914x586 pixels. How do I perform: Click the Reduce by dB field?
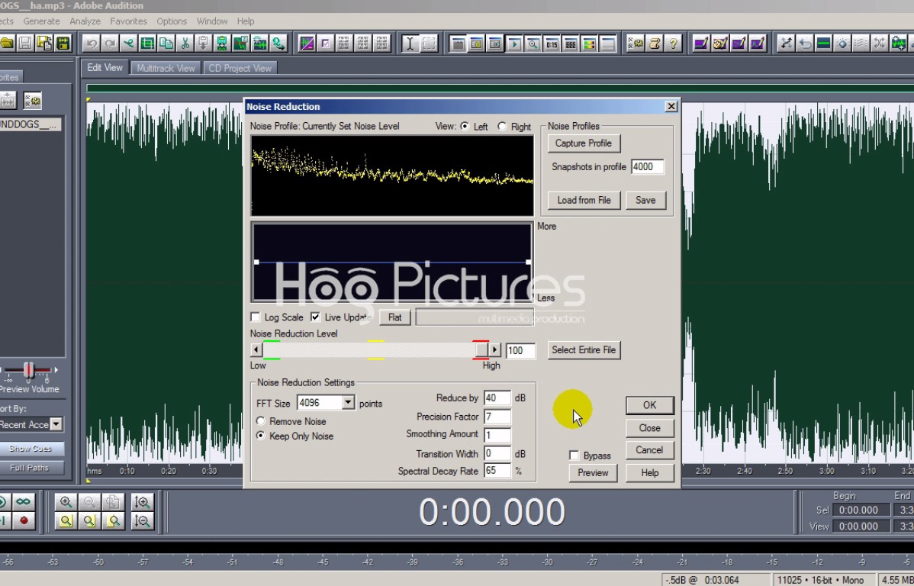pos(497,398)
